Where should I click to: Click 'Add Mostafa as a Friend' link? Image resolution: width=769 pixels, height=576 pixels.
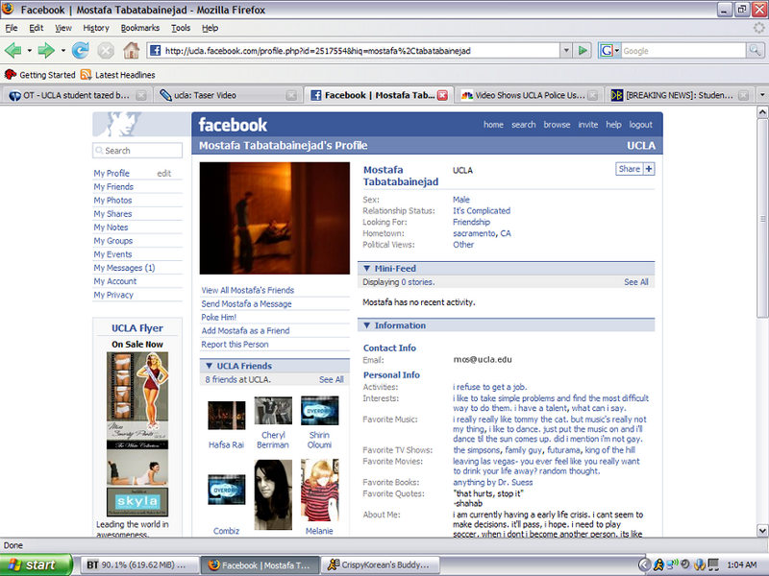pos(245,330)
